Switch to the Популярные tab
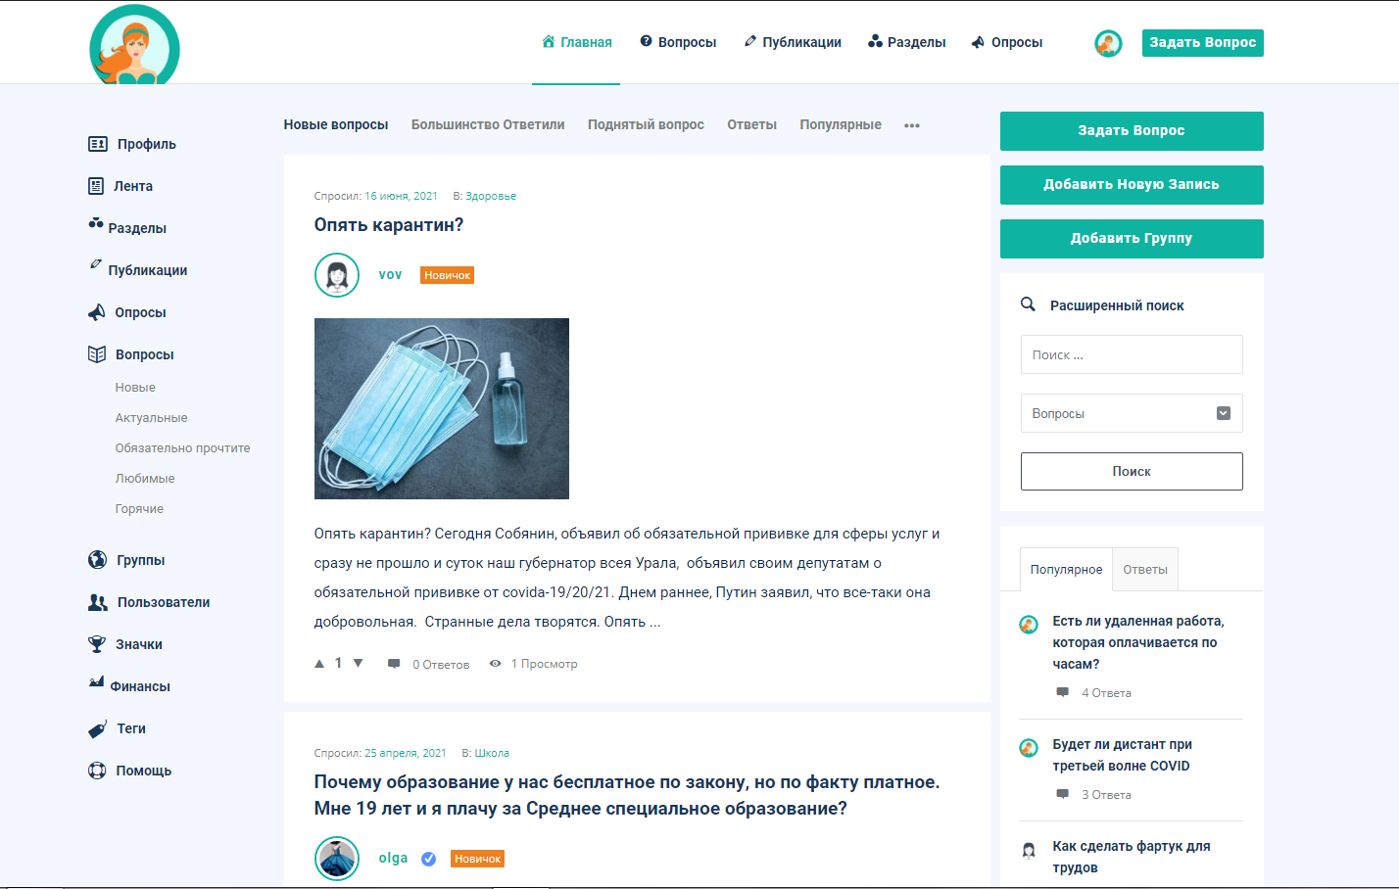The image size is (1399, 889). click(x=841, y=124)
